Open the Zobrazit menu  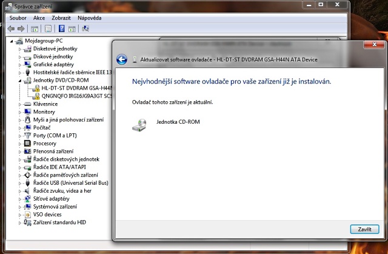pyautogui.click(x=61, y=18)
